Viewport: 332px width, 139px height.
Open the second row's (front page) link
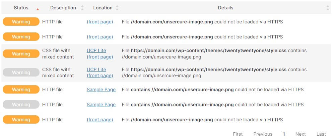(x=100, y=37)
